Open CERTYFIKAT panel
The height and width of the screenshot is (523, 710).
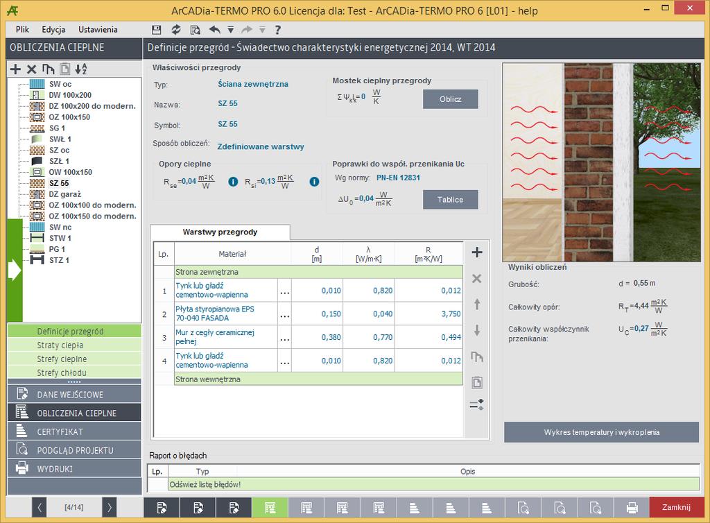click(74, 431)
